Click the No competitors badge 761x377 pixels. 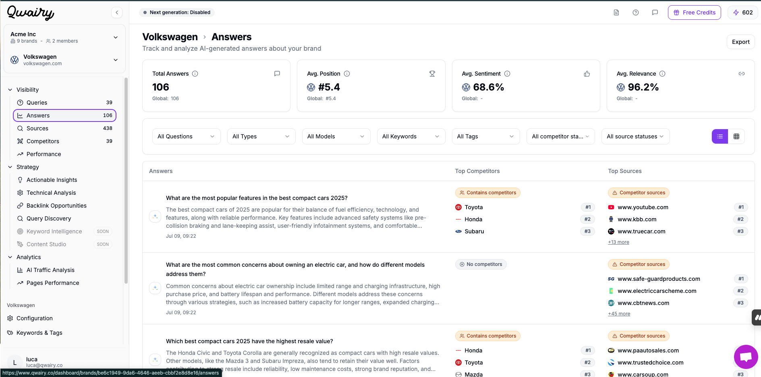point(481,264)
